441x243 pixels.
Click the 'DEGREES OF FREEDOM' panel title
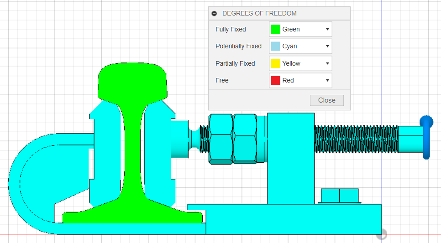pos(259,14)
